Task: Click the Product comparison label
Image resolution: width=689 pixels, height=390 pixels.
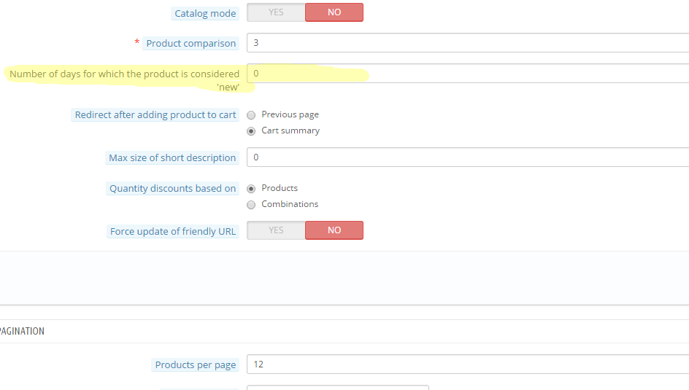Action: [191, 44]
